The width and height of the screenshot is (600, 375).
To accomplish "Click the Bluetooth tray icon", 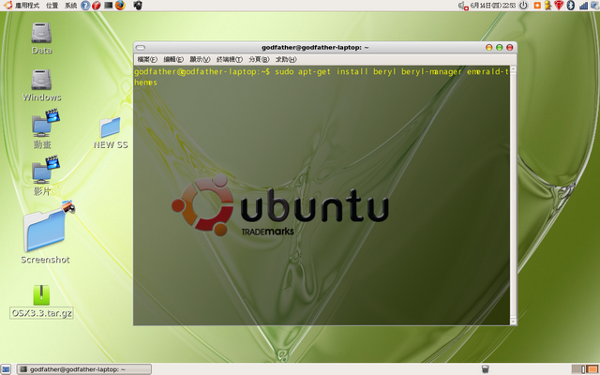I will click(571, 6).
